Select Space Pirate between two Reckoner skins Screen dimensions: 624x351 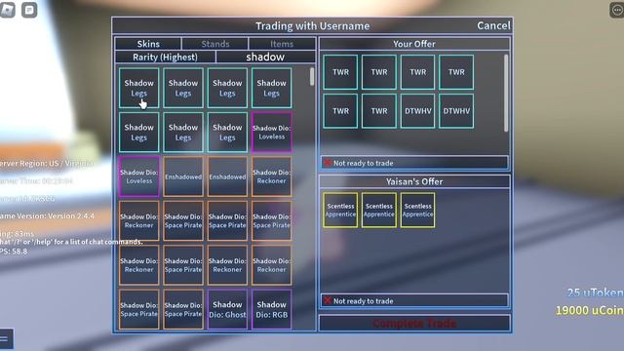(x=183, y=265)
